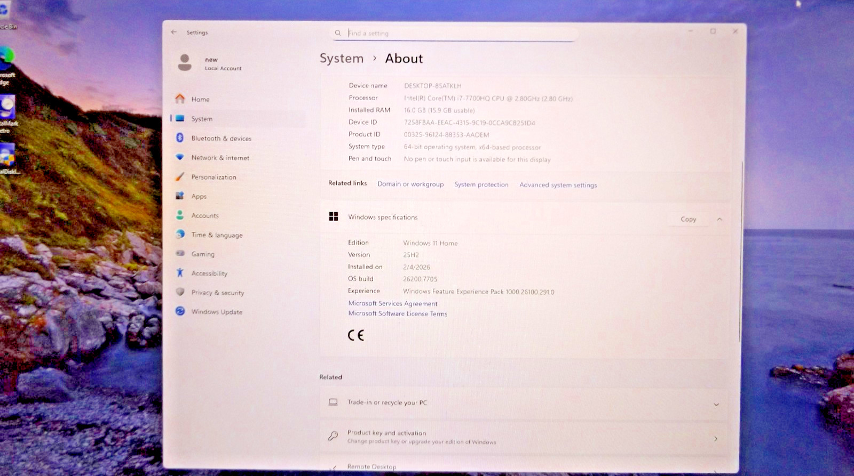Go to Time & language settings
Viewport: 854px width, 476px height.
tap(217, 235)
